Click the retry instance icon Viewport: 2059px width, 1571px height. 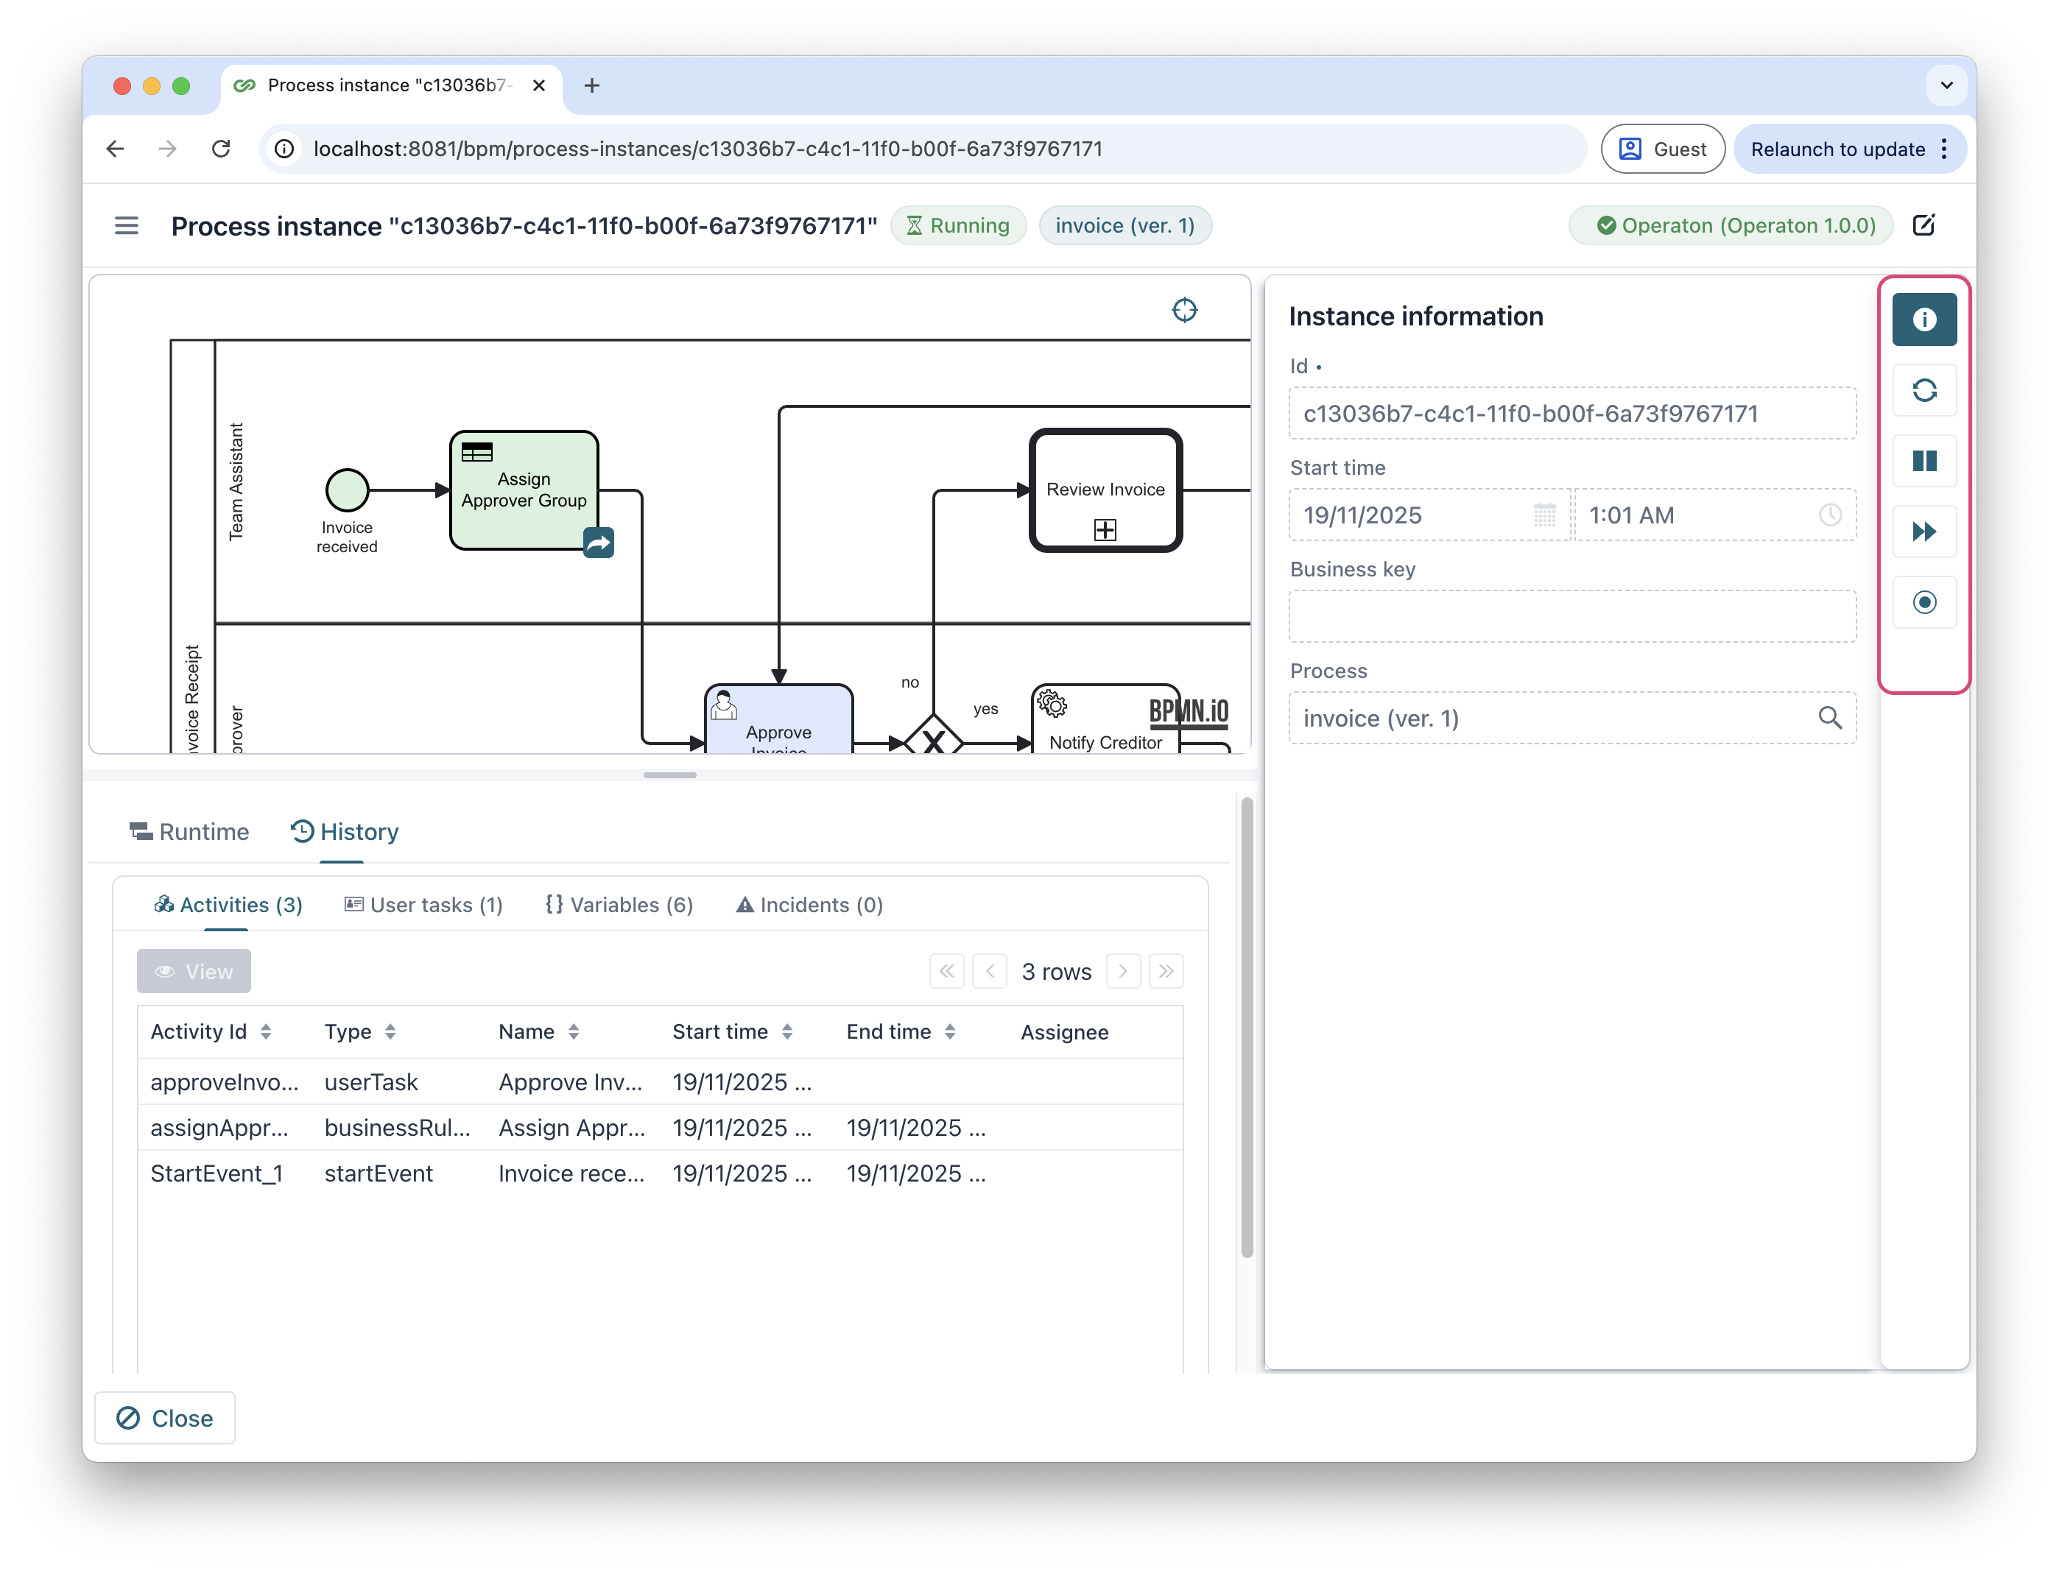pyautogui.click(x=1924, y=390)
